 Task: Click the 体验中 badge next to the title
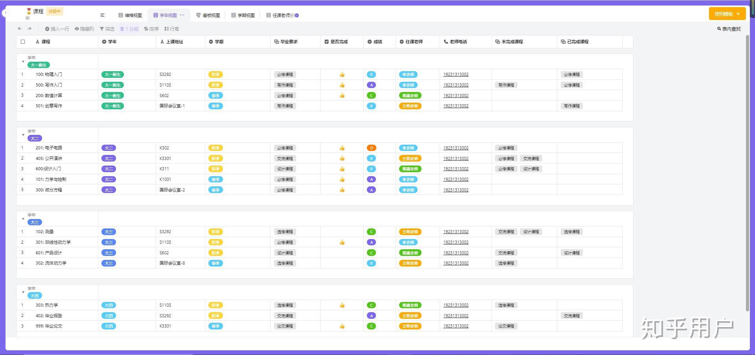click(x=55, y=11)
